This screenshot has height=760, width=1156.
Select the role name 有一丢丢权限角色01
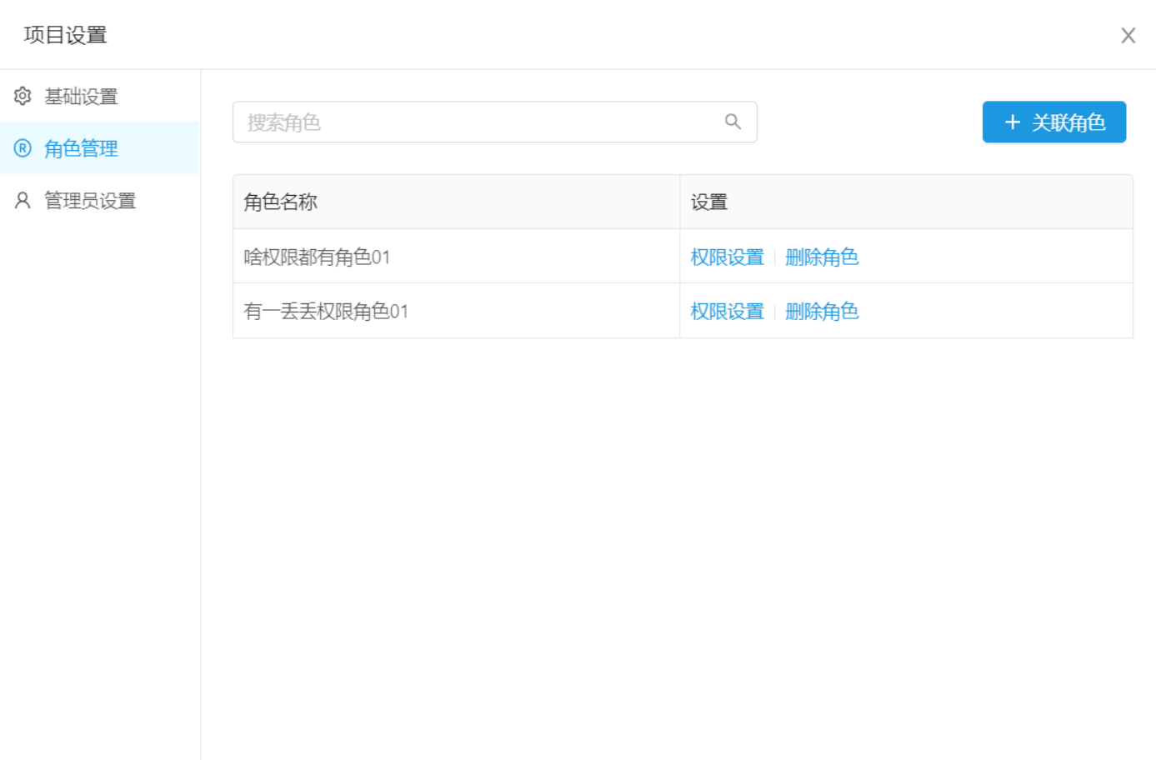click(324, 311)
